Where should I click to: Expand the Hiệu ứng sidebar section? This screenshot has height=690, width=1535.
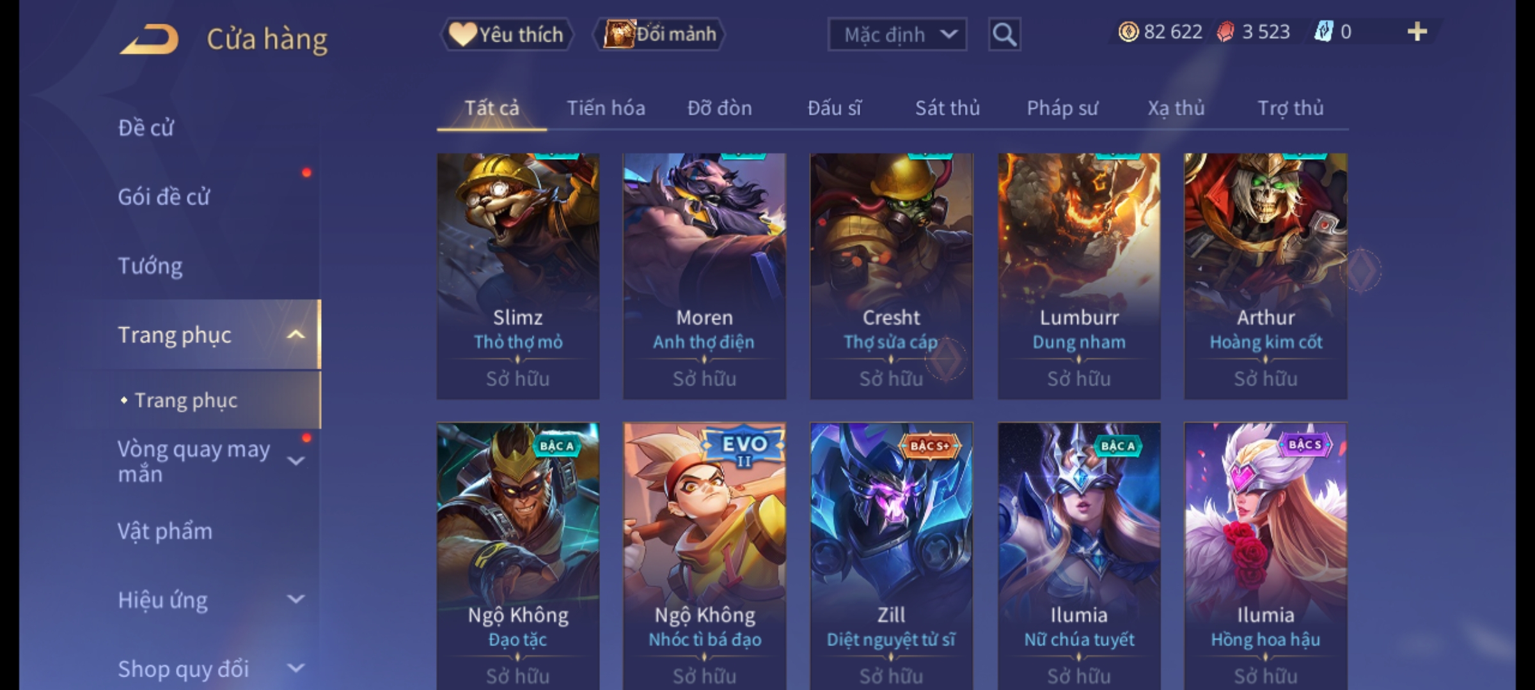point(295,599)
